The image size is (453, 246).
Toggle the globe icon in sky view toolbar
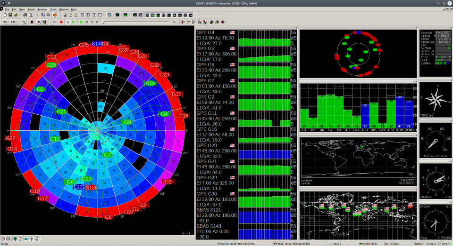coord(15,238)
